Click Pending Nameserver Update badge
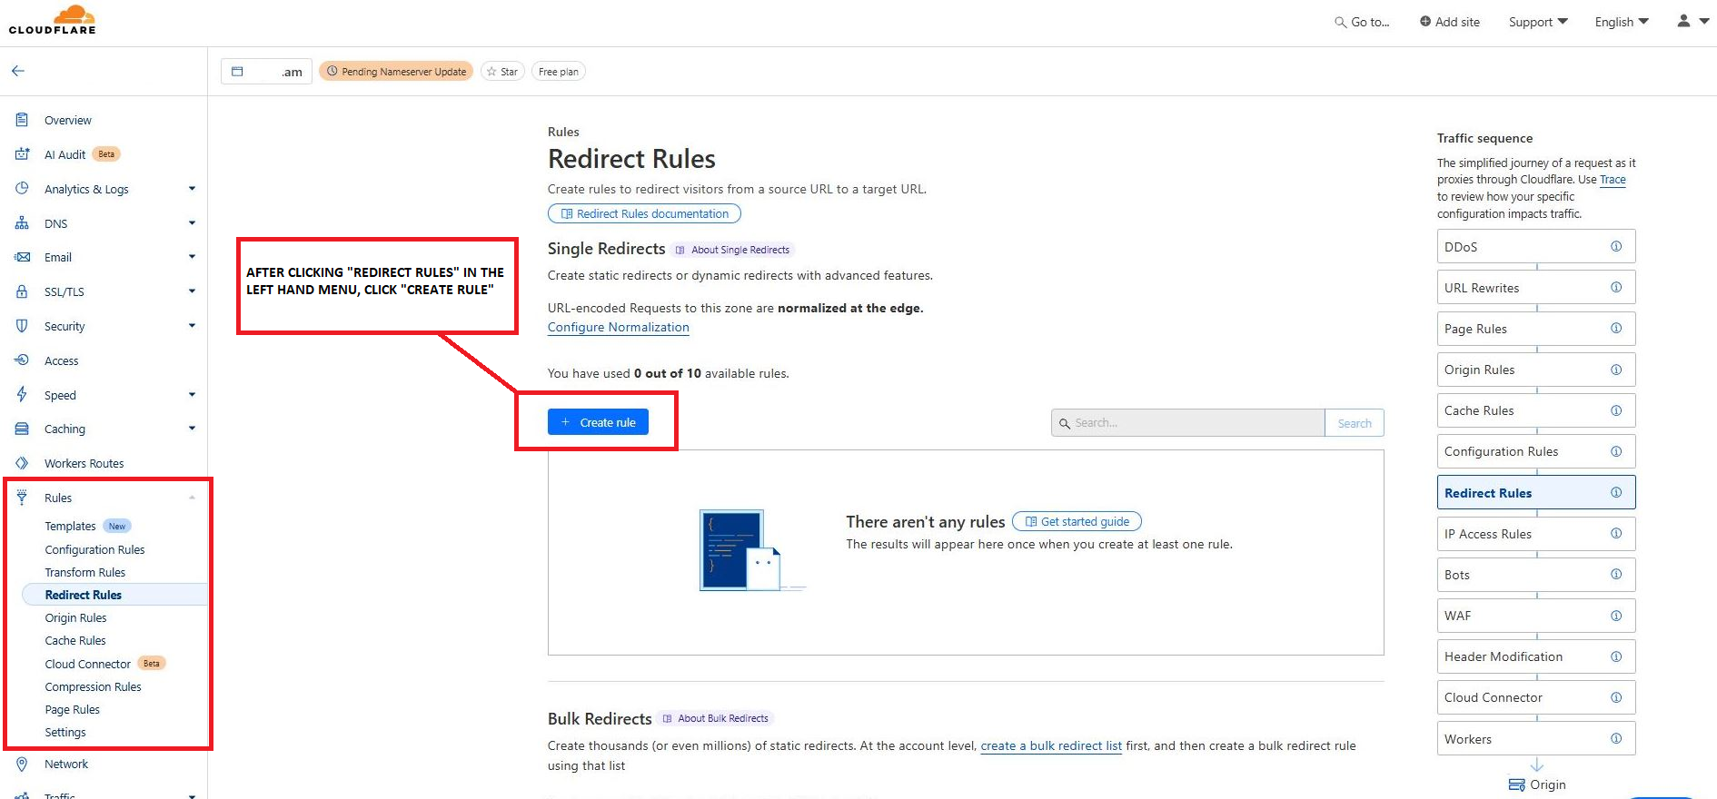Image resolution: width=1717 pixels, height=799 pixels. pyautogui.click(x=396, y=72)
